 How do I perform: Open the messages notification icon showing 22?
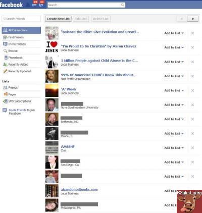tap(35, 4)
